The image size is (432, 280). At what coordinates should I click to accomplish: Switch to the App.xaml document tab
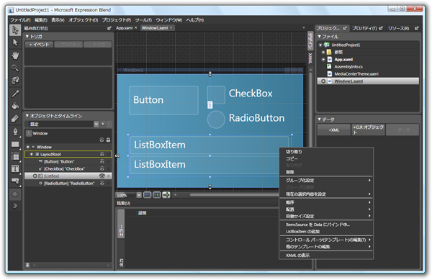[x=125, y=28]
